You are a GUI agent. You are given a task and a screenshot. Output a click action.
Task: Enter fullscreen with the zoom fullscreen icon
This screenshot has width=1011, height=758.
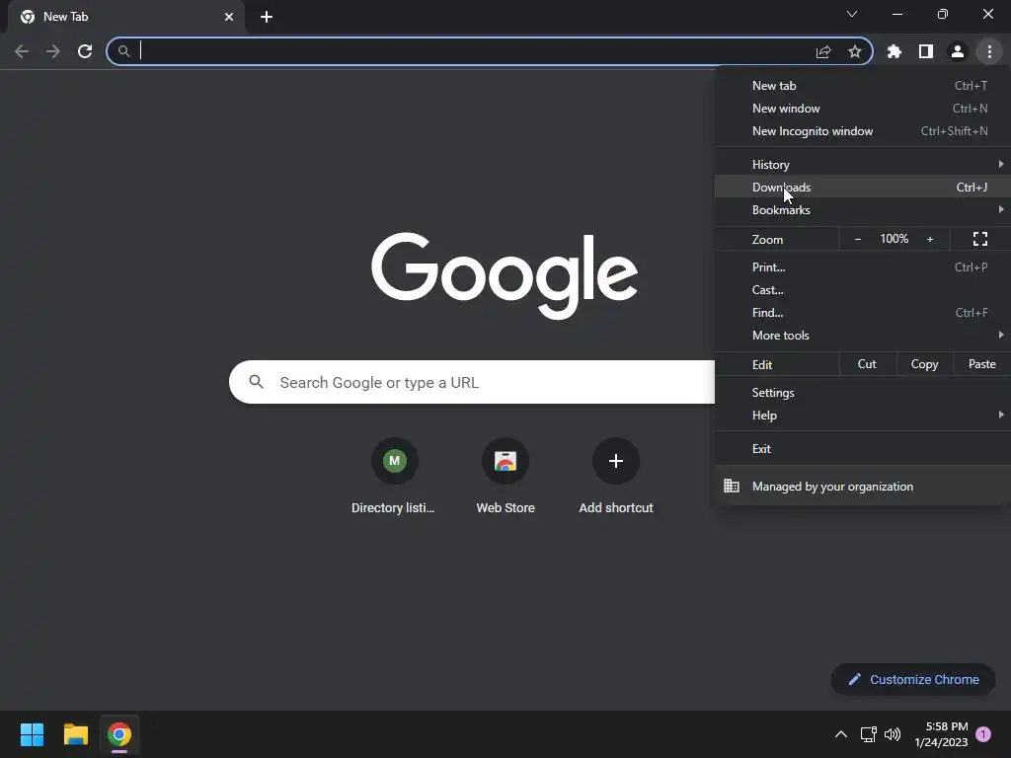point(980,239)
